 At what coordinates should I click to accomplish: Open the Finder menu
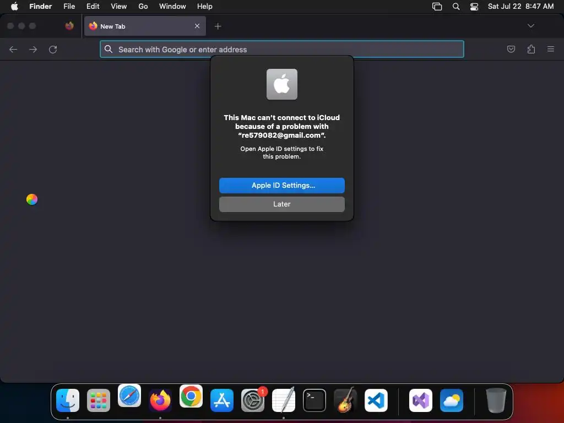coord(40,6)
